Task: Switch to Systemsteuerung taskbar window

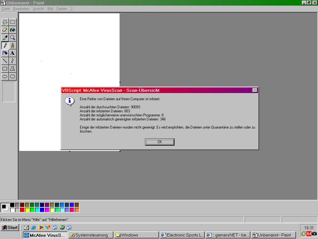Action: pyautogui.click(x=91, y=235)
